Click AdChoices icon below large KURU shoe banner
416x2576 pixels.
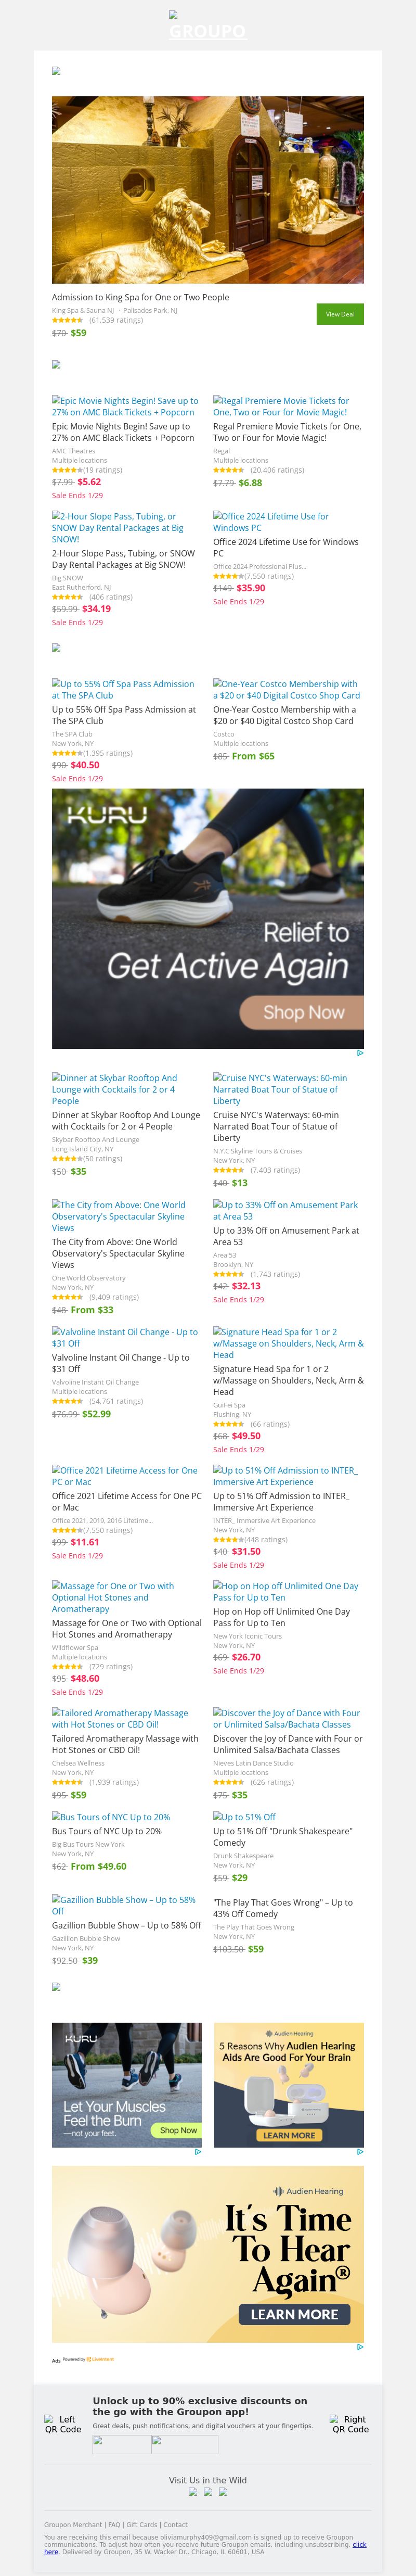click(x=359, y=1053)
